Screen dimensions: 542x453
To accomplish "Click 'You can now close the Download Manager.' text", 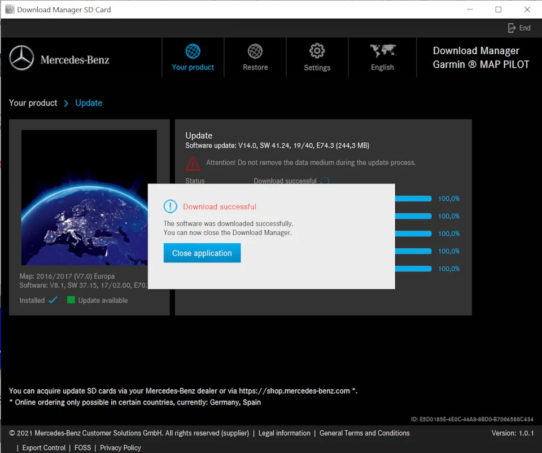I will pos(228,233).
